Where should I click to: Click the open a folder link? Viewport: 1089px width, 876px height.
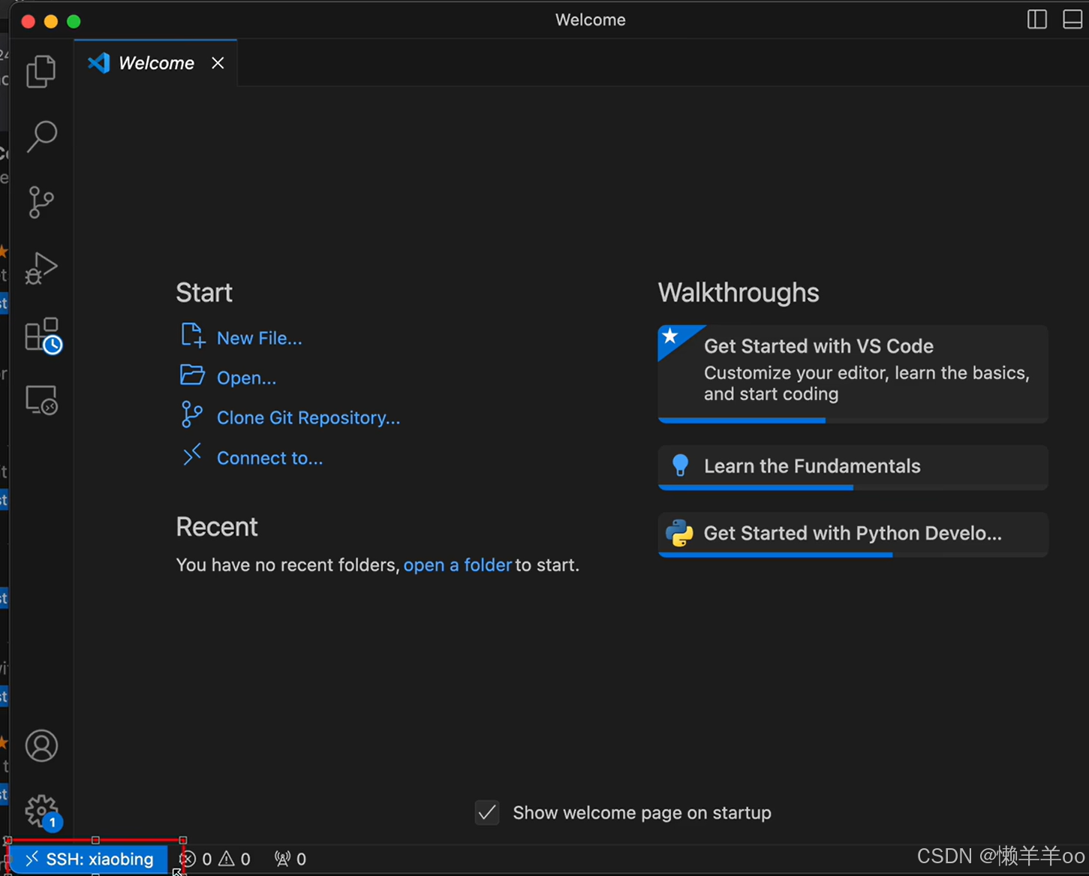[458, 564]
